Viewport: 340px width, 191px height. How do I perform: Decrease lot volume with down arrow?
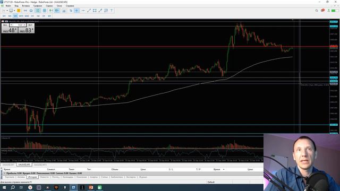(x=11, y=25)
